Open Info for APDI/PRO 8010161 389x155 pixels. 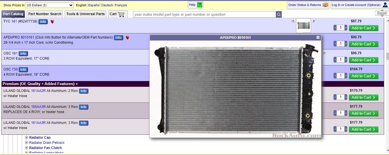coord(118,38)
